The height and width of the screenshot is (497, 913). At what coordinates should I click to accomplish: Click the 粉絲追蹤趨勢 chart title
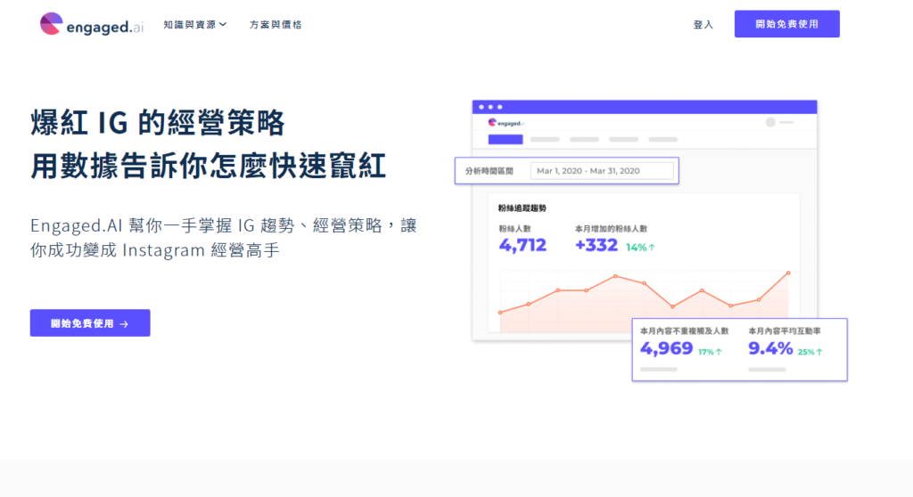[x=522, y=208]
